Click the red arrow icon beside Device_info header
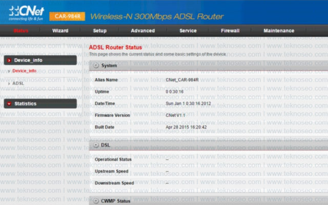 coord(9,60)
